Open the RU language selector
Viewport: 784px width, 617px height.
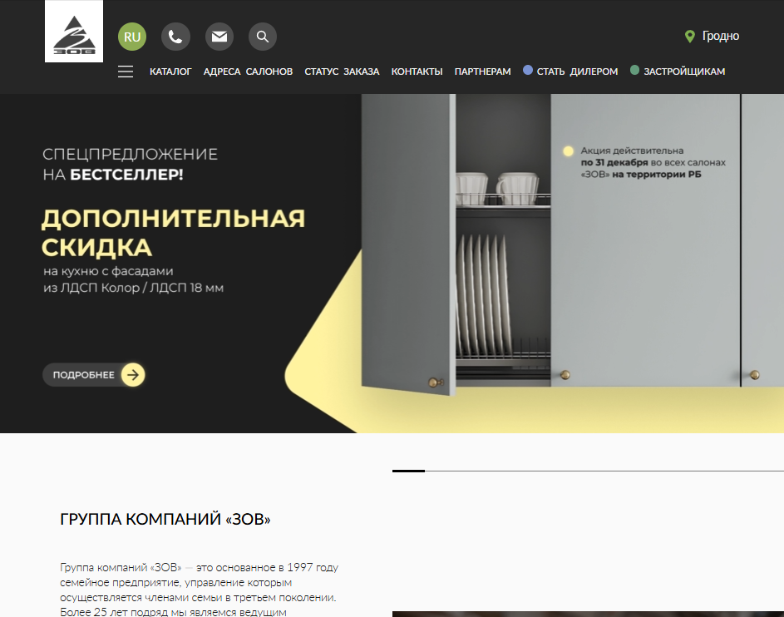click(x=131, y=37)
